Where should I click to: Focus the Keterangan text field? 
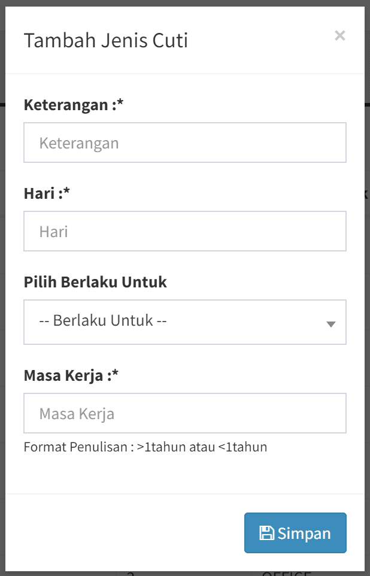point(185,143)
